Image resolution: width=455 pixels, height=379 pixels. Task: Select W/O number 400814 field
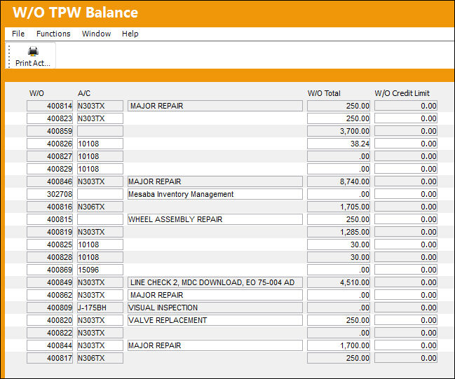(50, 106)
